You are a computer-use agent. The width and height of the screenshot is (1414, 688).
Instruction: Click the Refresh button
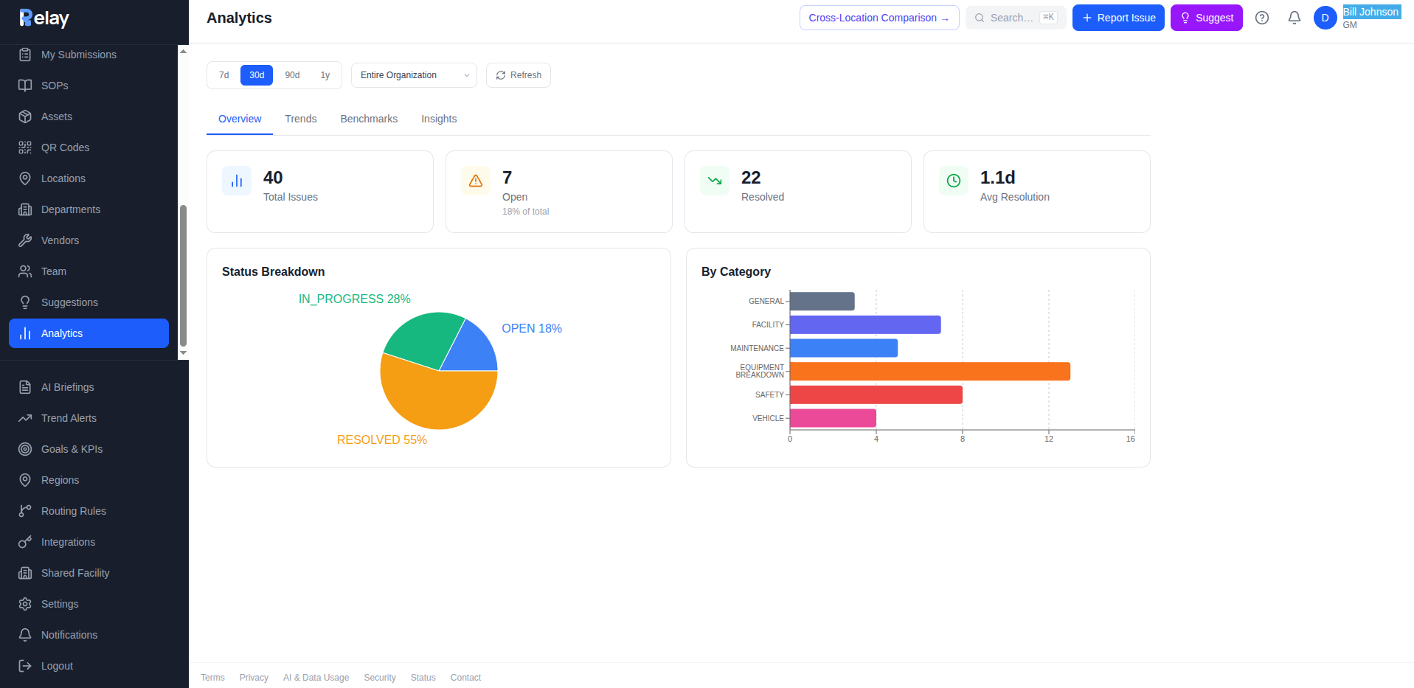tap(519, 75)
